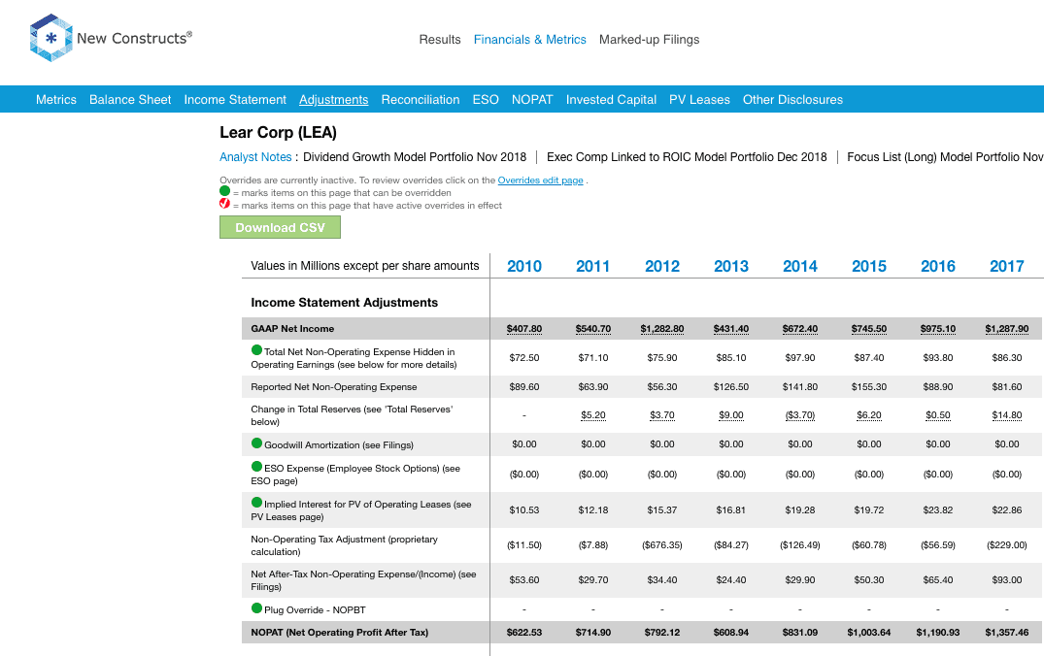
Task: Click NOPAT total value $622.53
Action: pyautogui.click(x=524, y=633)
